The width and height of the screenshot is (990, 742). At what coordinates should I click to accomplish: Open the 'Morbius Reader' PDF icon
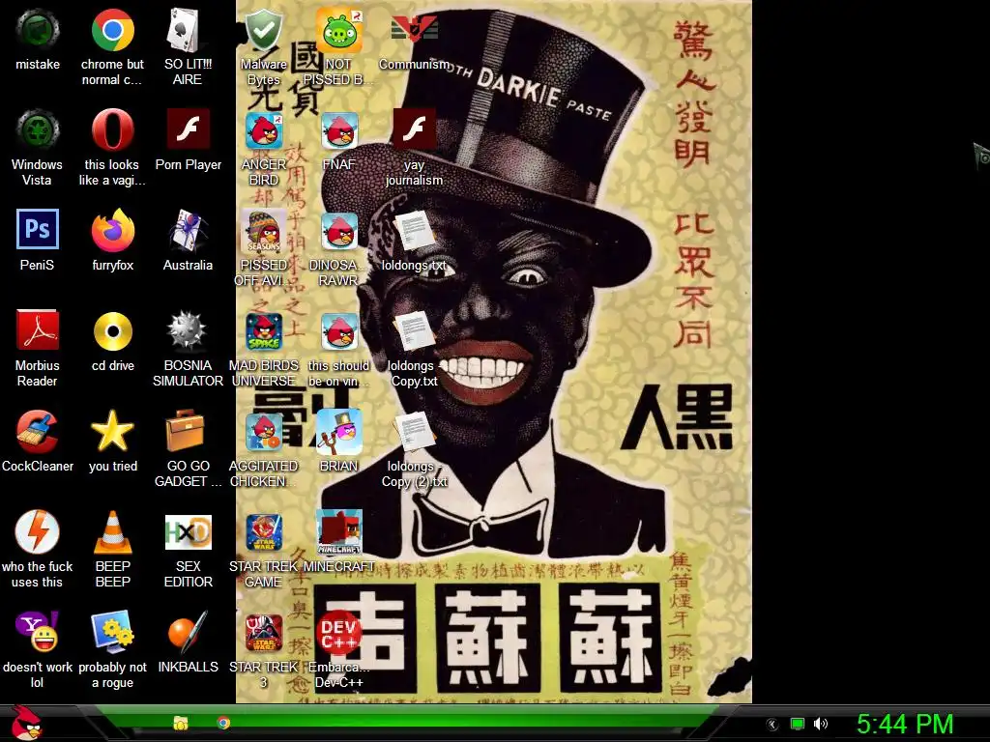38,330
